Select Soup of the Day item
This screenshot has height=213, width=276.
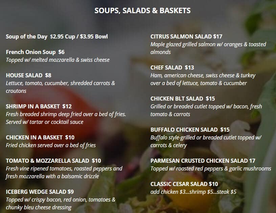[x=57, y=36]
